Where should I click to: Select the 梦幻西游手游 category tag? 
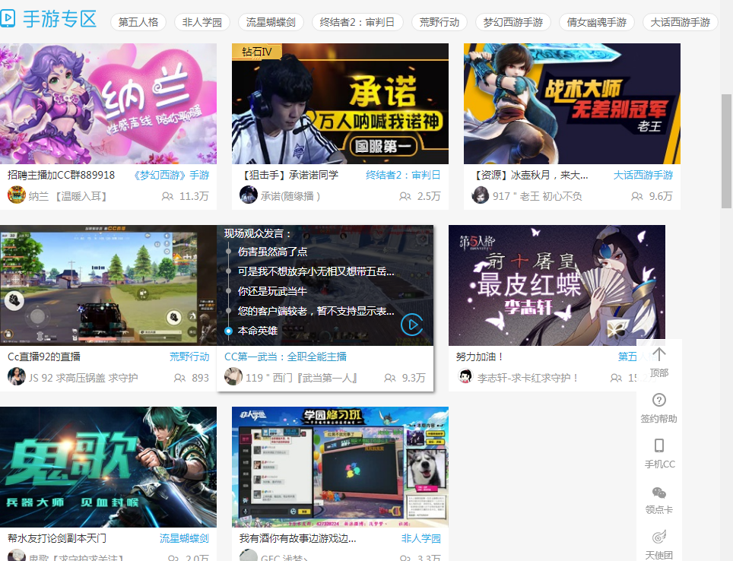[x=512, y=22]
